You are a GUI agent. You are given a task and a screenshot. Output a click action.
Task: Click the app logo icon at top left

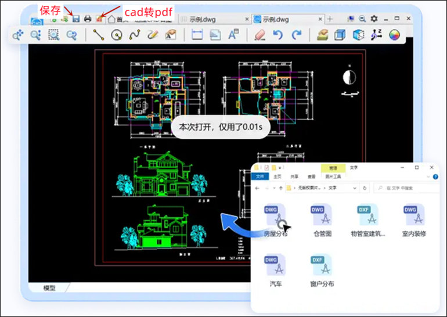click(37, 21)
